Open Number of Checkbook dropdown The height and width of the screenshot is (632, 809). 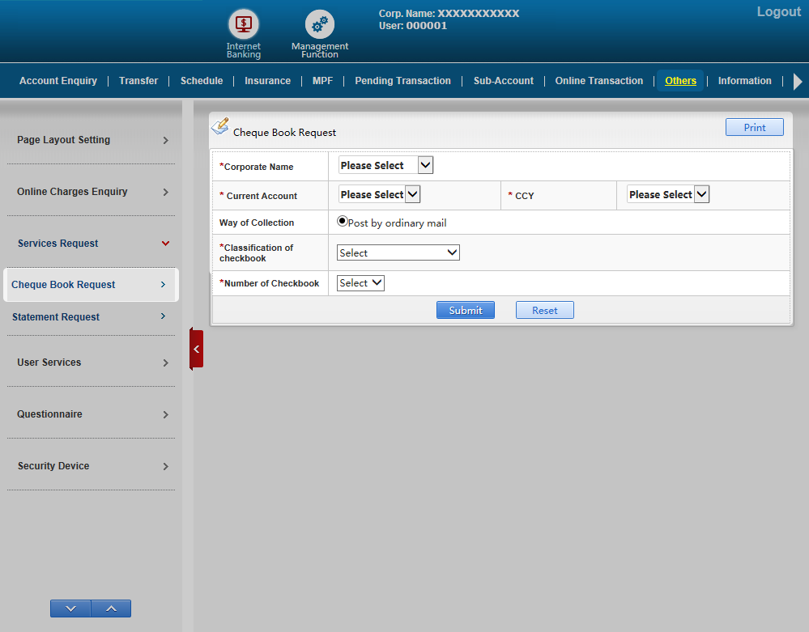point(360,283)
